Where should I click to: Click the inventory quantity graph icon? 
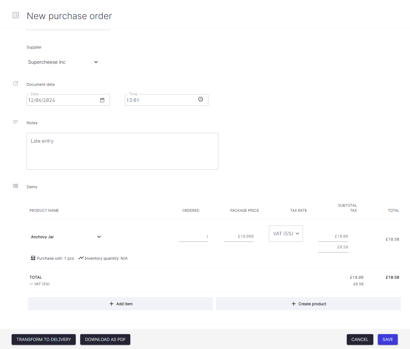click(x=81, y=258)
